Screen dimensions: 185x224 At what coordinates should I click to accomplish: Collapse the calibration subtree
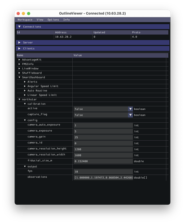point(25,104)
